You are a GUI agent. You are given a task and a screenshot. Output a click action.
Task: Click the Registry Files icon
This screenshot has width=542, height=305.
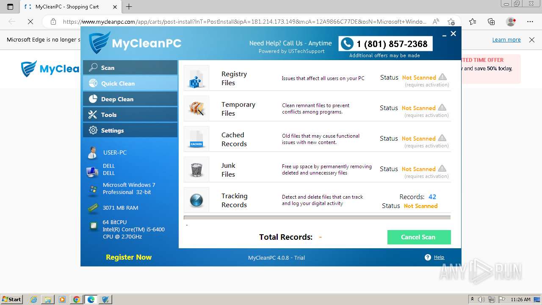pyautogui.click(x=196, y=78)
